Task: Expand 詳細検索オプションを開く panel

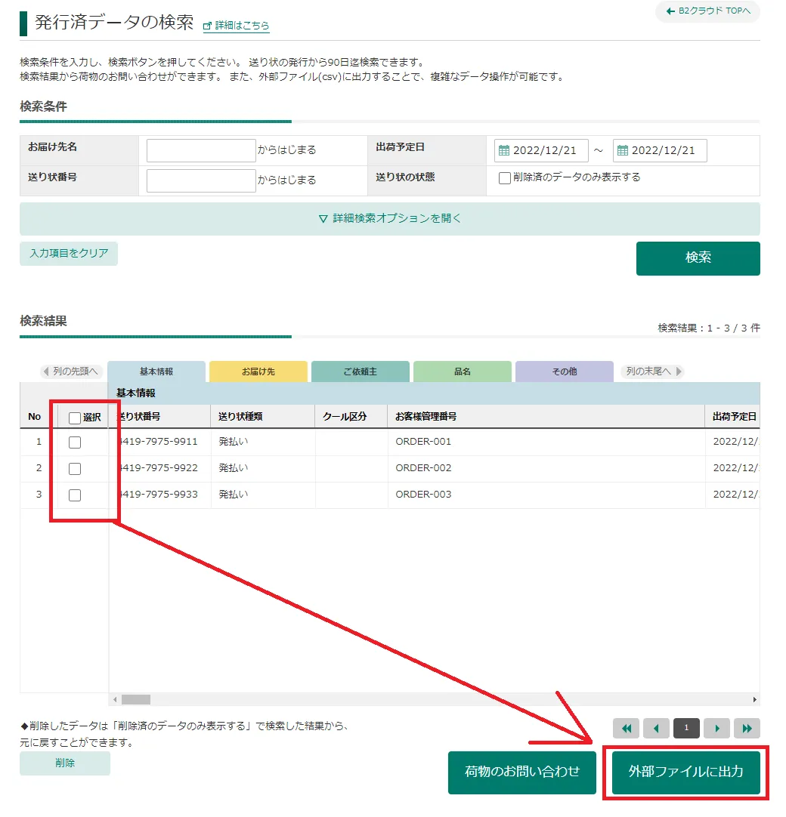Action: (x=390, y=218)
